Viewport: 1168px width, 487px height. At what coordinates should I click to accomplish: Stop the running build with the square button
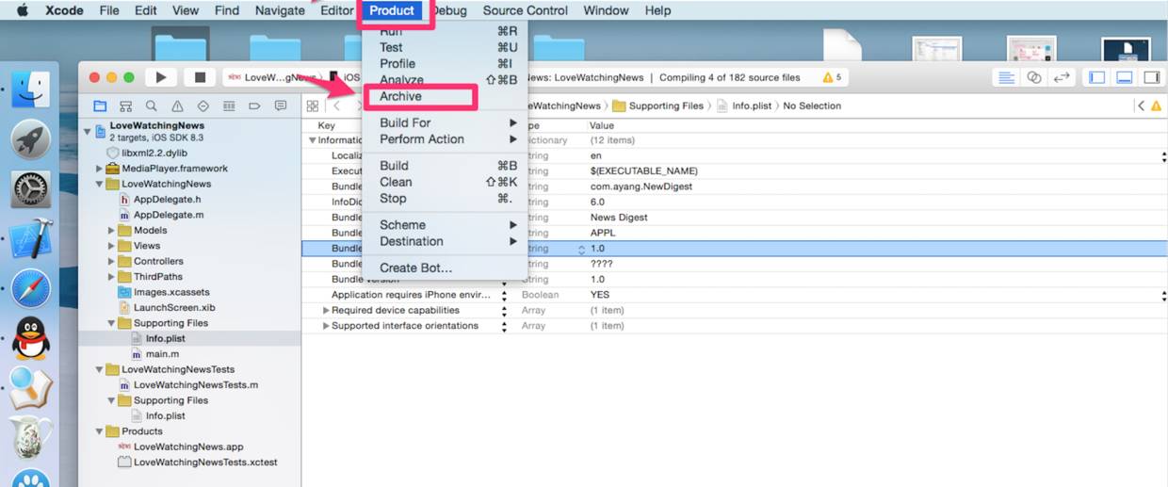click(x=200, y=77)
